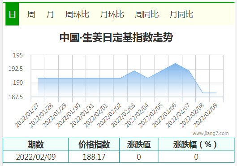Click the 0 value under 涨跌值
This screenshot has height=166, width=237.
click(x=139, y=157)
